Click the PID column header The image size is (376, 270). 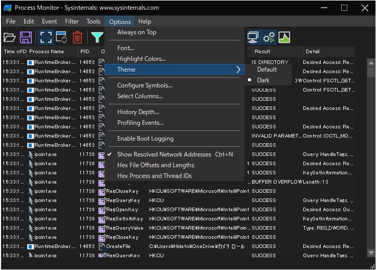point(88,52)
